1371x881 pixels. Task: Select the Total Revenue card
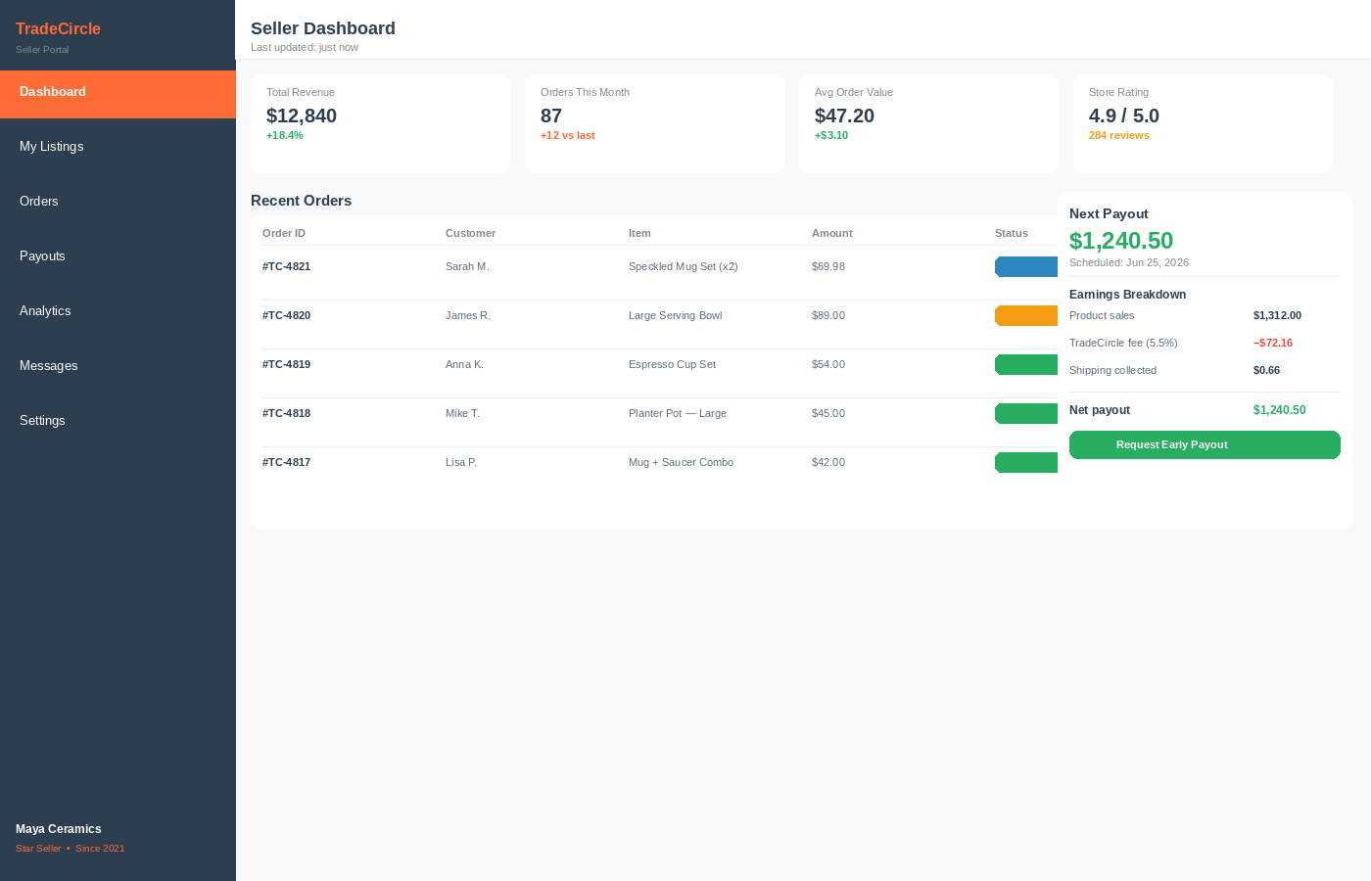380,123
